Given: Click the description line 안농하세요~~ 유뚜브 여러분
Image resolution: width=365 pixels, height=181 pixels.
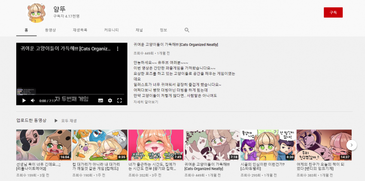Looking at the screenshot, I should point(161,63).
